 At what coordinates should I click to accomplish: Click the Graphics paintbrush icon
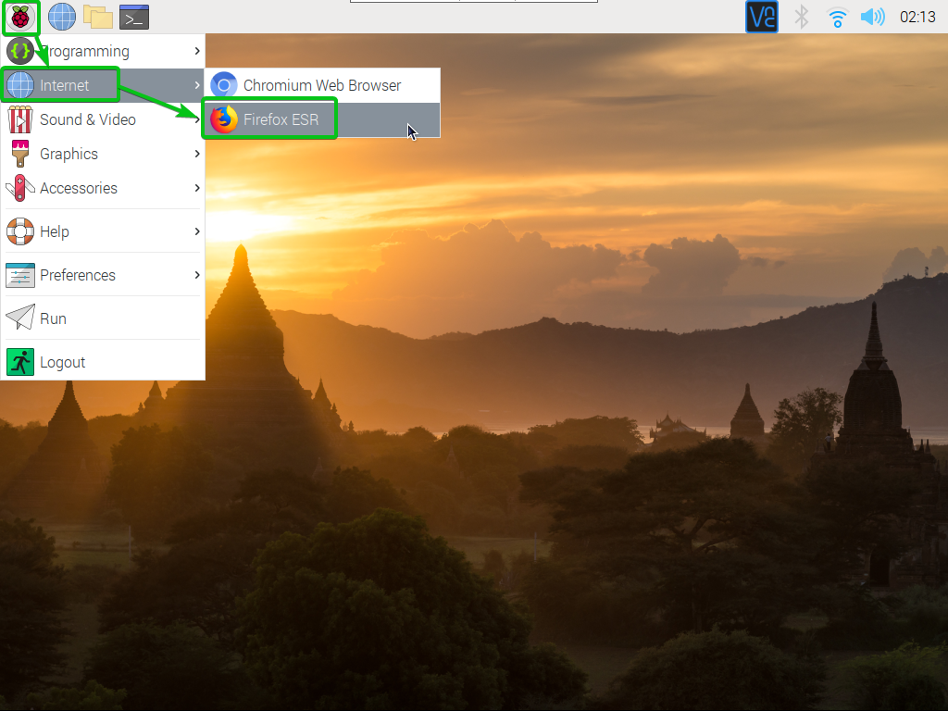pos(20,154)
